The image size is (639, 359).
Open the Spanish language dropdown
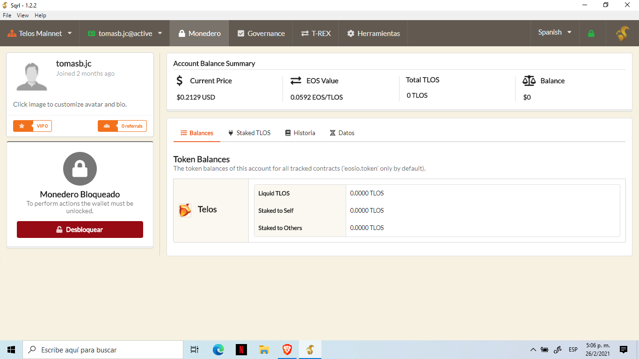555,32
